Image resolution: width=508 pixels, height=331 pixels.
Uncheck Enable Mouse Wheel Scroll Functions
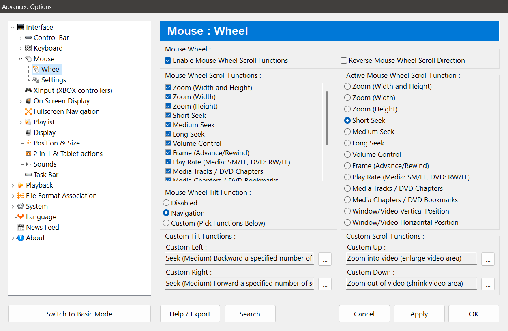click(168, 60)
